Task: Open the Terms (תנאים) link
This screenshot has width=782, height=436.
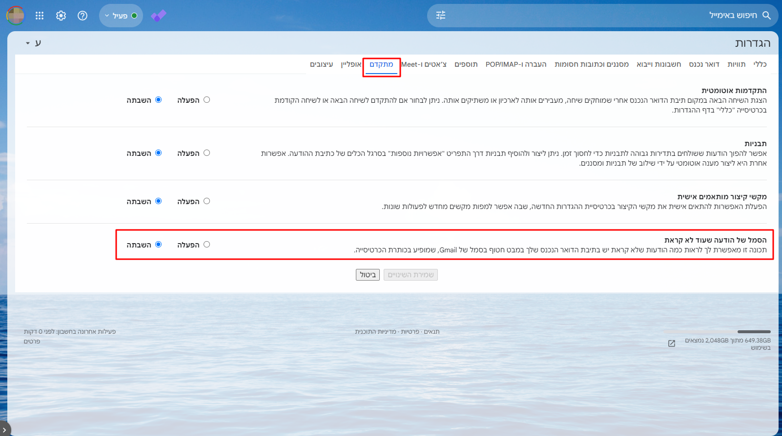Action: click(432, 332)
